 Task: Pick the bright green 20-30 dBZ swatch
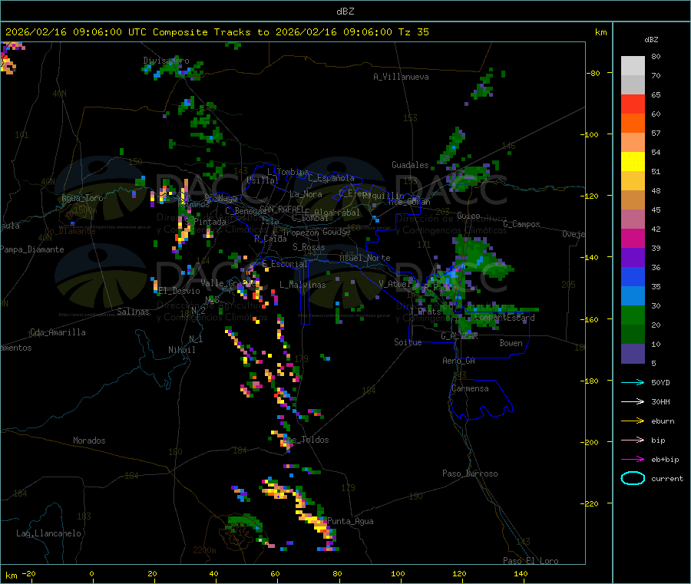point(633,315)
